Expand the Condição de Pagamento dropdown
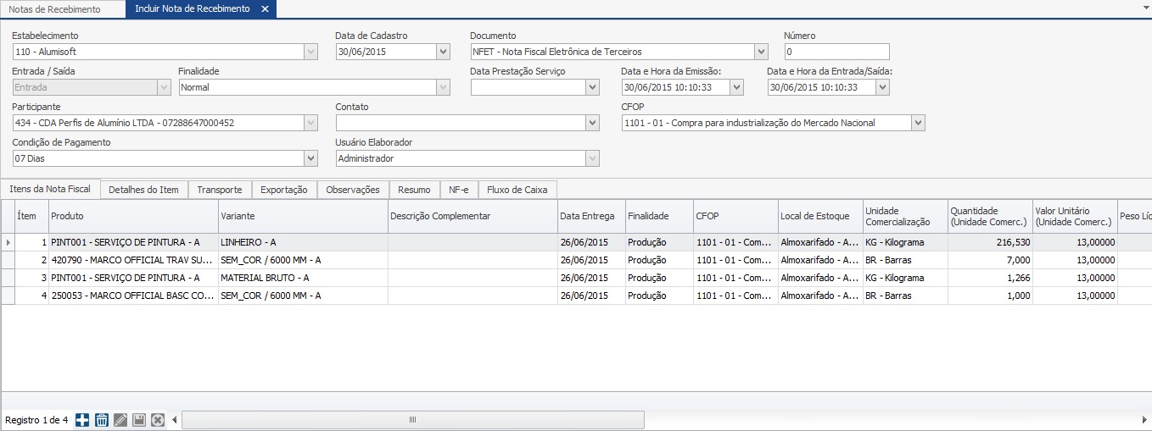 pos(310,158)
